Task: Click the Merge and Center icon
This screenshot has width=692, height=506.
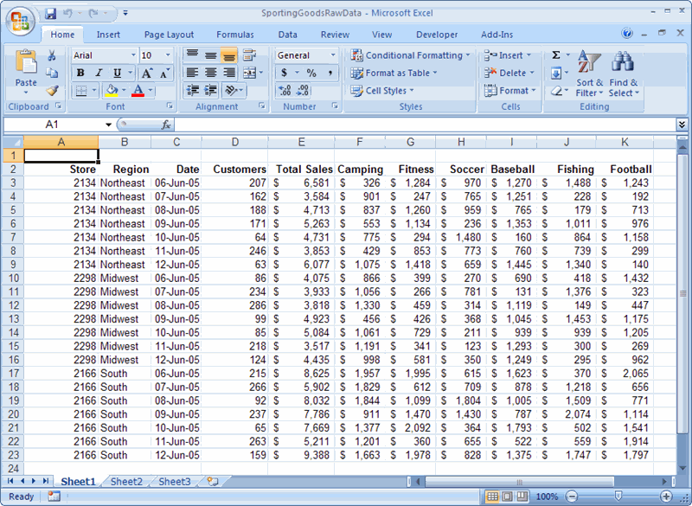Action: (x=250, y=73)
